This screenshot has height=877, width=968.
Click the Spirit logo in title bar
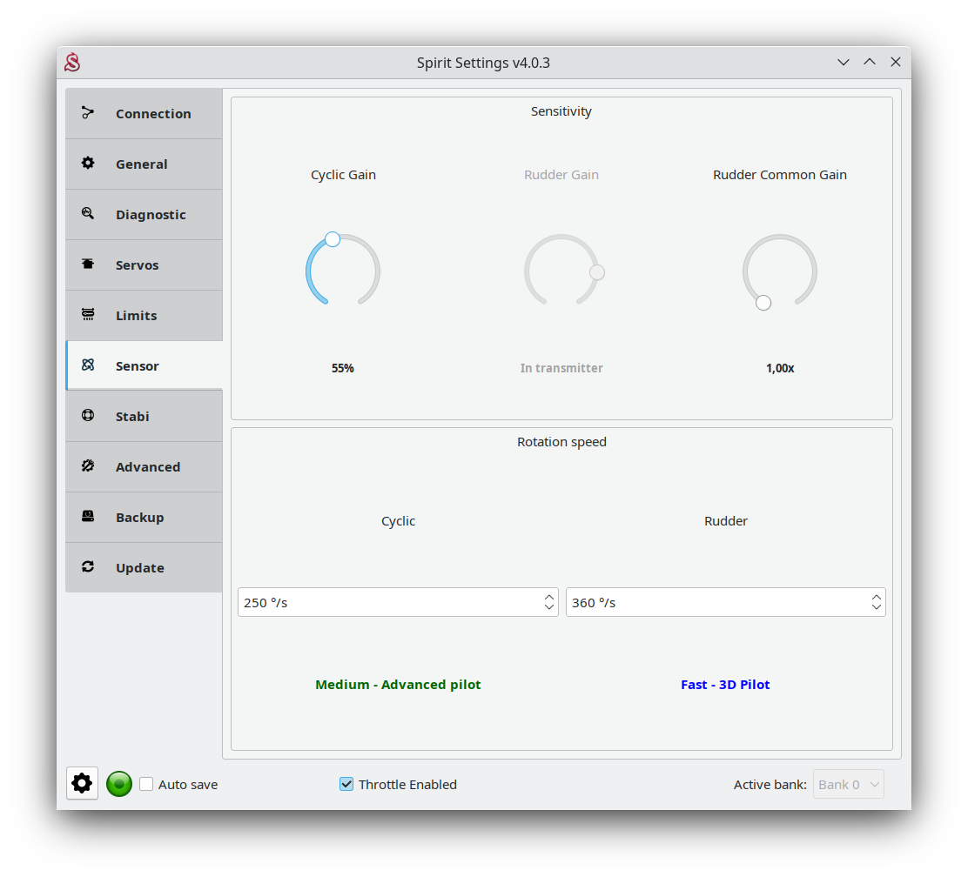point(72,63)
